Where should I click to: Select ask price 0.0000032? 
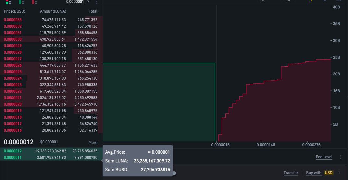[13, 26]
